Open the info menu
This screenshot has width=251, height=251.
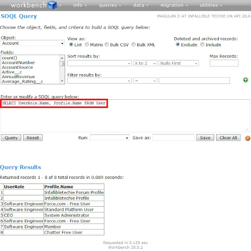pos(80,5)
